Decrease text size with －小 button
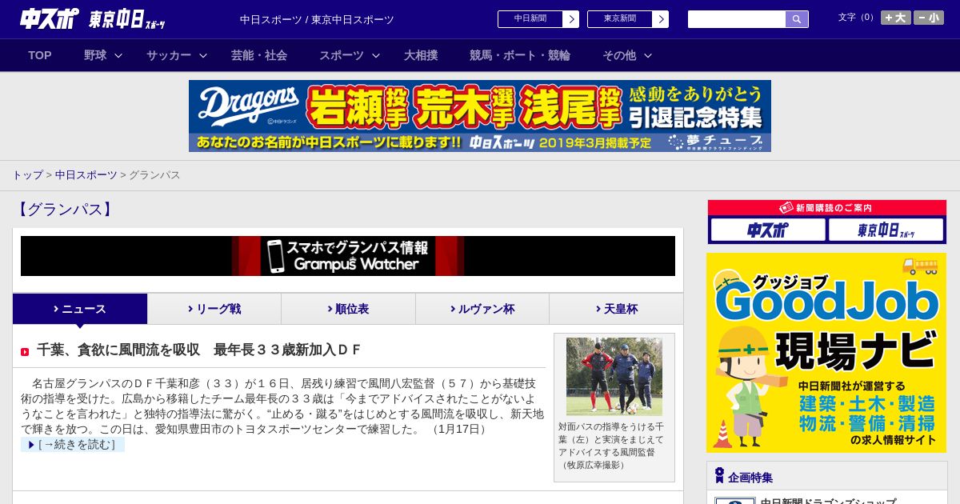 (929, 18)
